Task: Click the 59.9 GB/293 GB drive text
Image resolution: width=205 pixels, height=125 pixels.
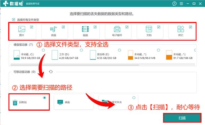Action: coord(30,58)
